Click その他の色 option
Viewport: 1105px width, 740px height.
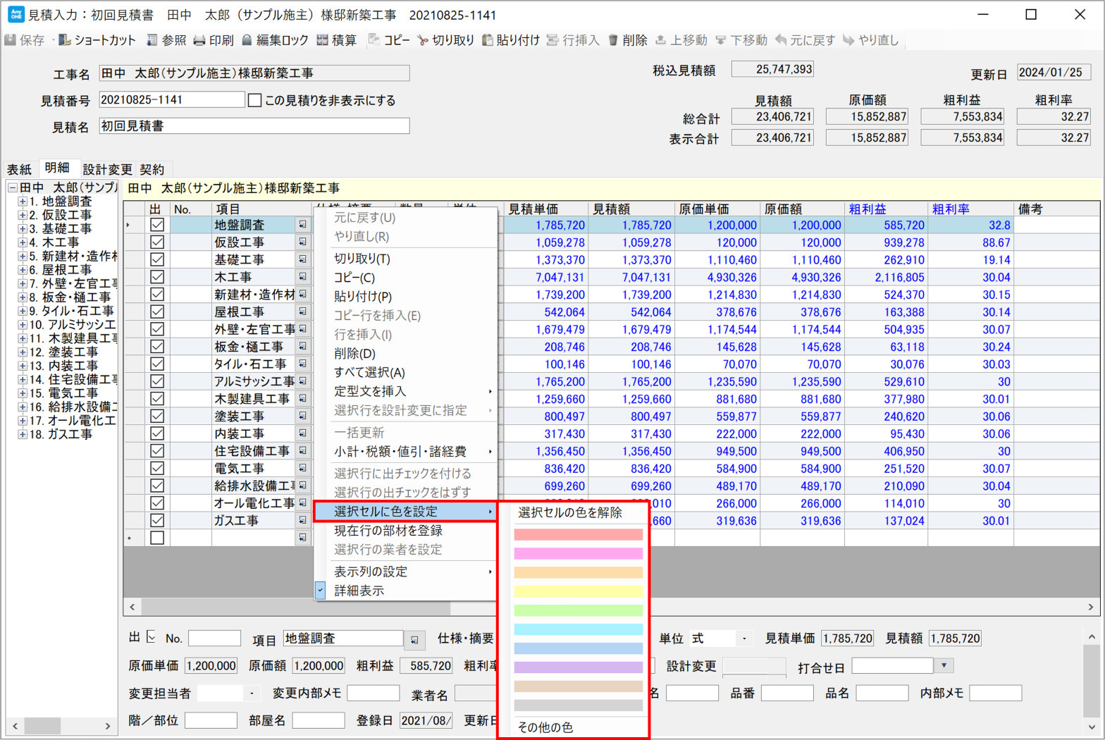545,727
